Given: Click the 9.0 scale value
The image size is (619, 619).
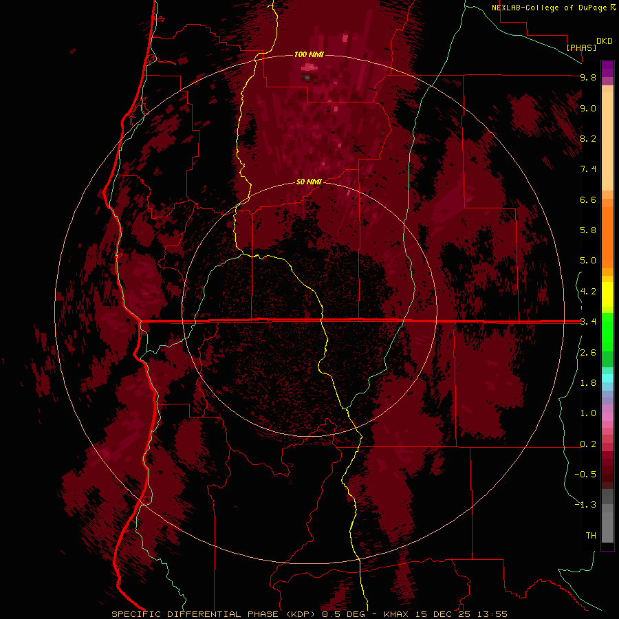Looking at the screenshot, I should pos(588,108).
